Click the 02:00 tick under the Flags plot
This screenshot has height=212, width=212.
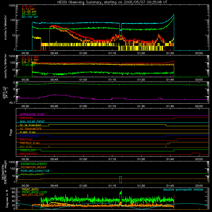(x=199, y=159)
